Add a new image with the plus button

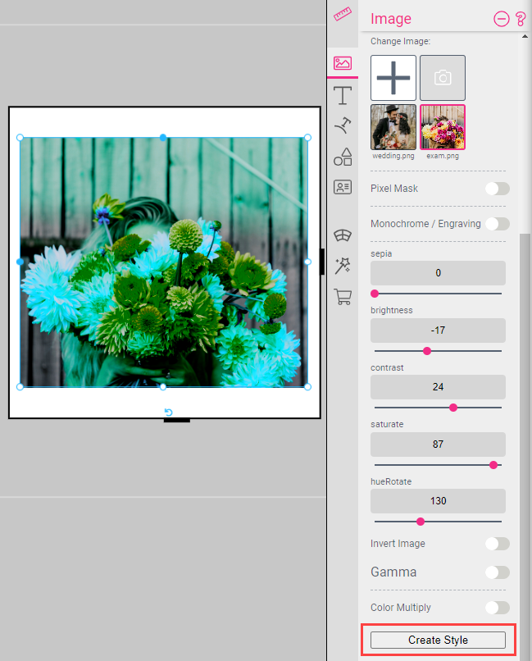(x=393, y=78)
